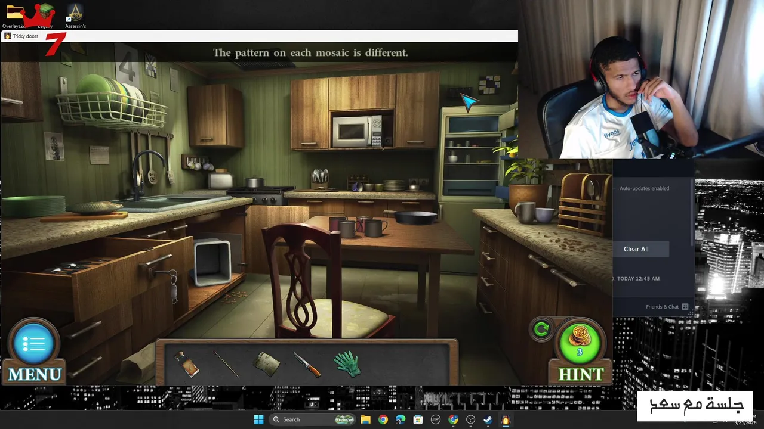
Task: Click the frying pan on the table
Action: (x=412, y=217)
